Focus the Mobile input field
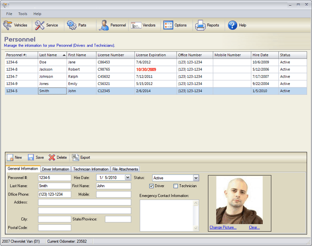 pyautogui.click(x=114, y=194)
